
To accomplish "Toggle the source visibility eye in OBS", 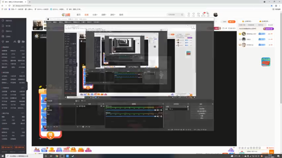I will tap(101, 106).
